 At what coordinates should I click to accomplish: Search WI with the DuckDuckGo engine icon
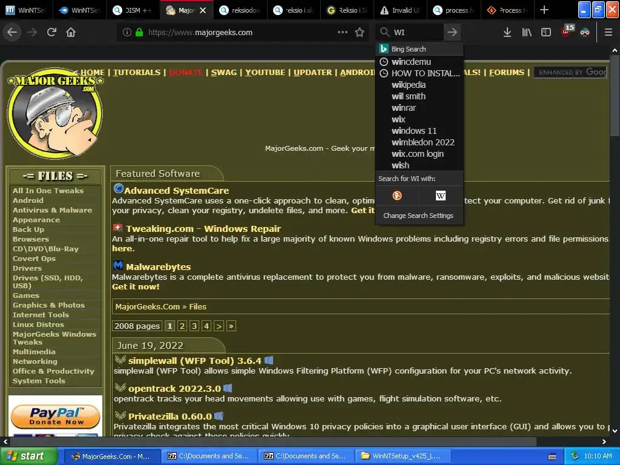397,196
